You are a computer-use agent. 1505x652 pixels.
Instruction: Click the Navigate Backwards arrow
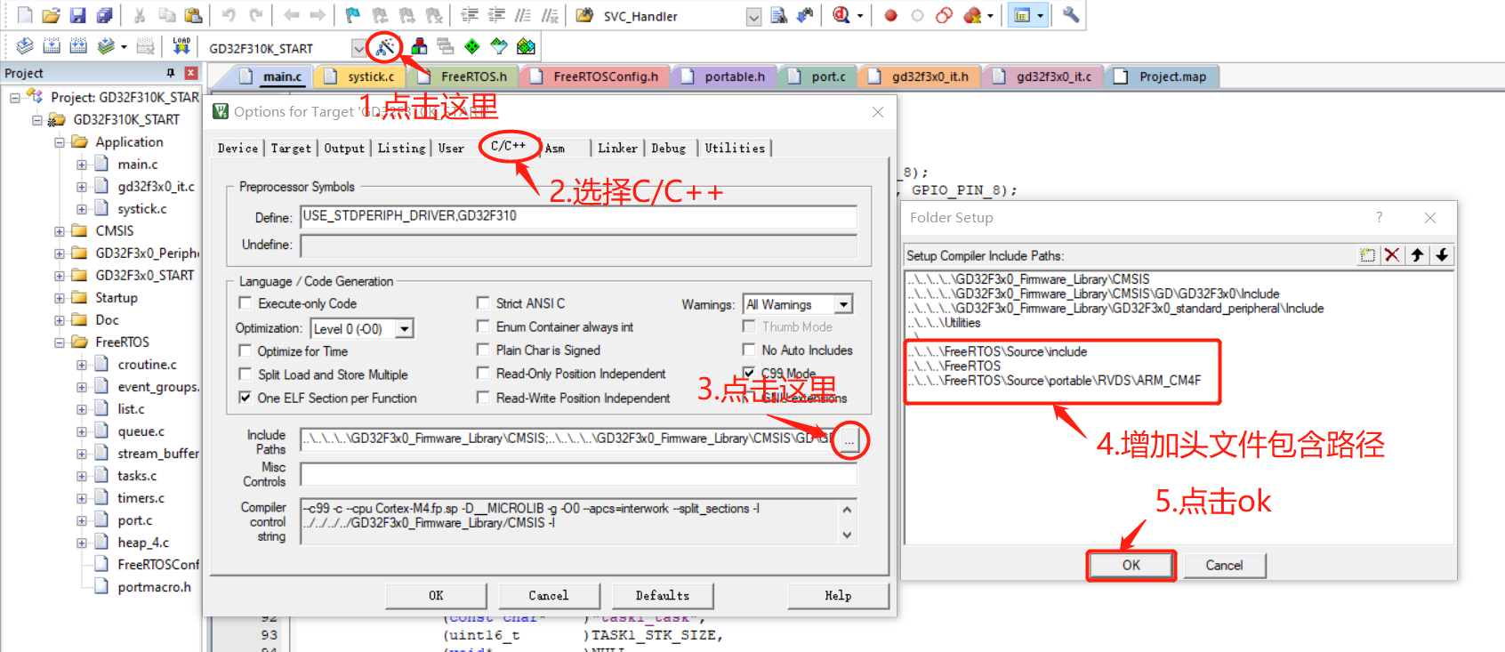tap(291, 15)
